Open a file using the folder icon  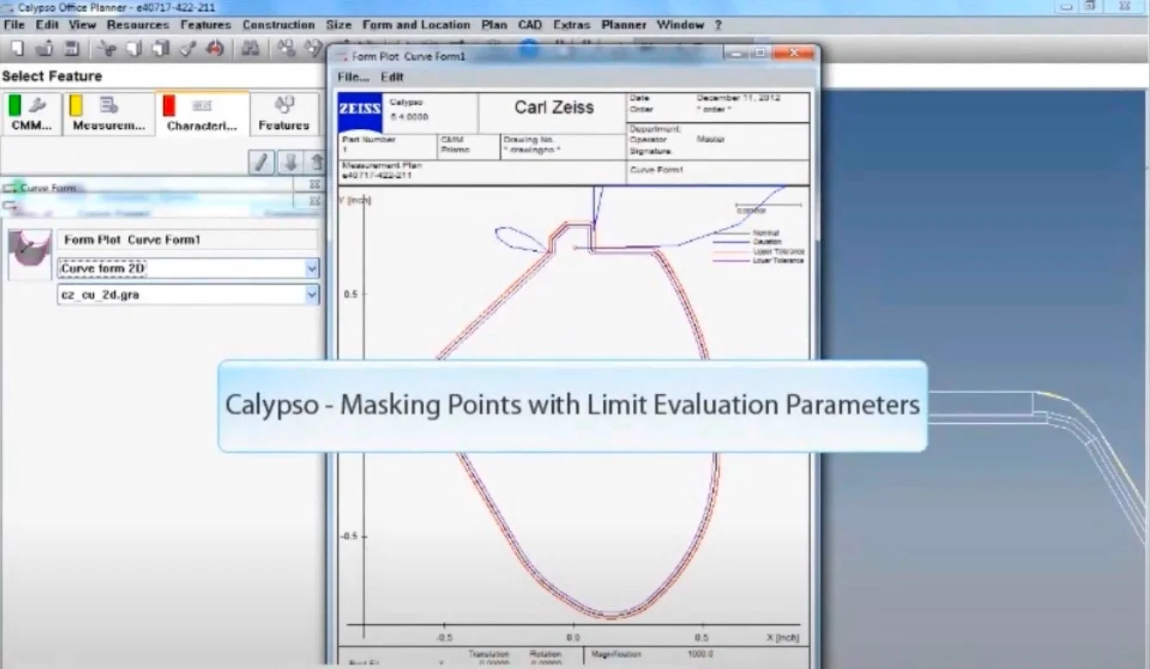(44, 48)
